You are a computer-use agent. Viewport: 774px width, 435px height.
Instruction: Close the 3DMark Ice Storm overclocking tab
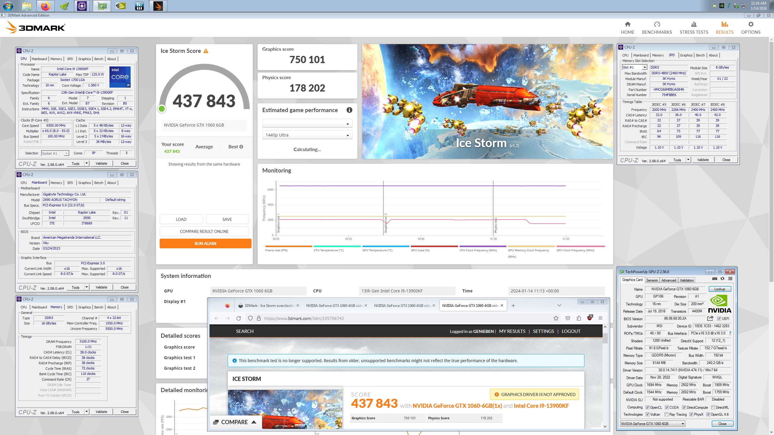point(298,306)
